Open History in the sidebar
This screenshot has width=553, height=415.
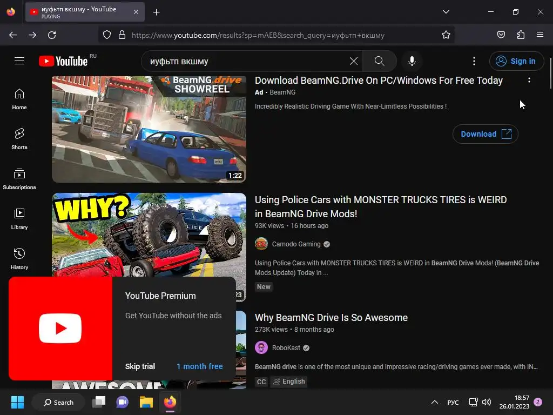pos(19,259)
